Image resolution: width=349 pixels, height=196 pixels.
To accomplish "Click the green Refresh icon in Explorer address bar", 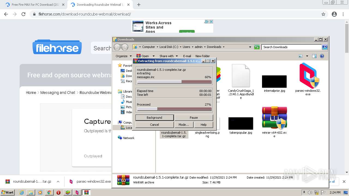I will (x=257, y=47).
